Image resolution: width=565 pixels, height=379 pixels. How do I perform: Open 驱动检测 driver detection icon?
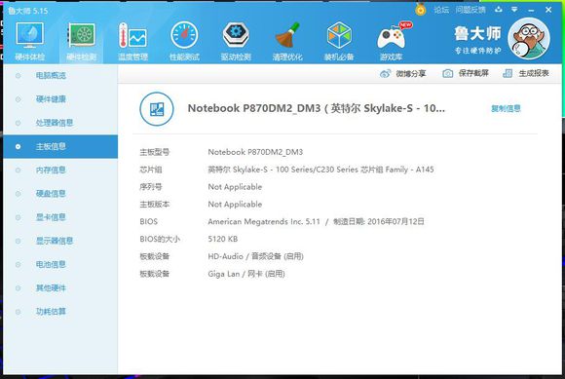pyautogui.click(x=236, y=41)
